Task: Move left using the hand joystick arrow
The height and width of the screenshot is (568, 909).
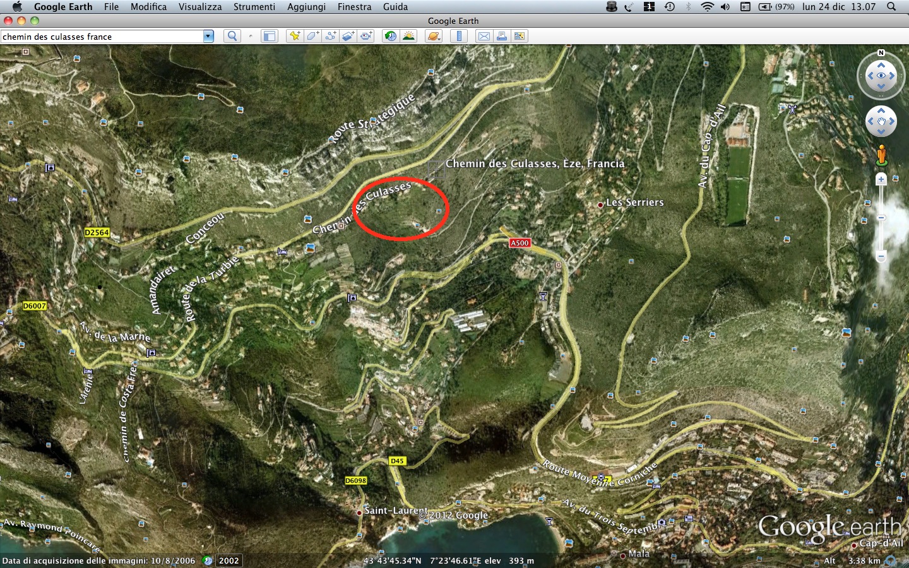Action: (x=870, y=122)
